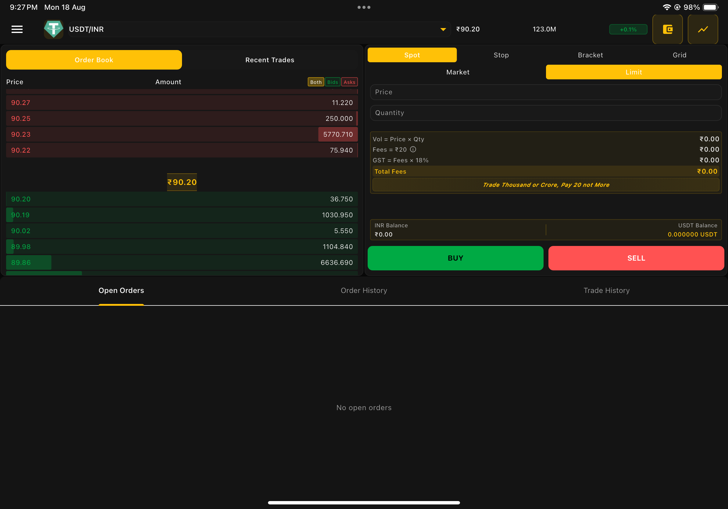The width and height of the screenshot is (728, 509).
Task: Switch to the Recent Trades tab
Action: pos(269,60)
